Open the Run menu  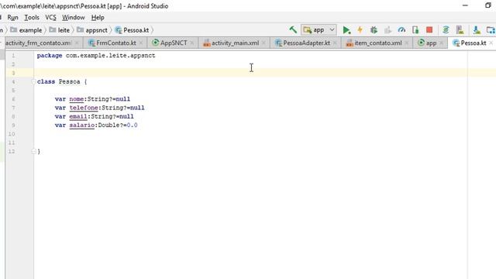coord(12,17)
